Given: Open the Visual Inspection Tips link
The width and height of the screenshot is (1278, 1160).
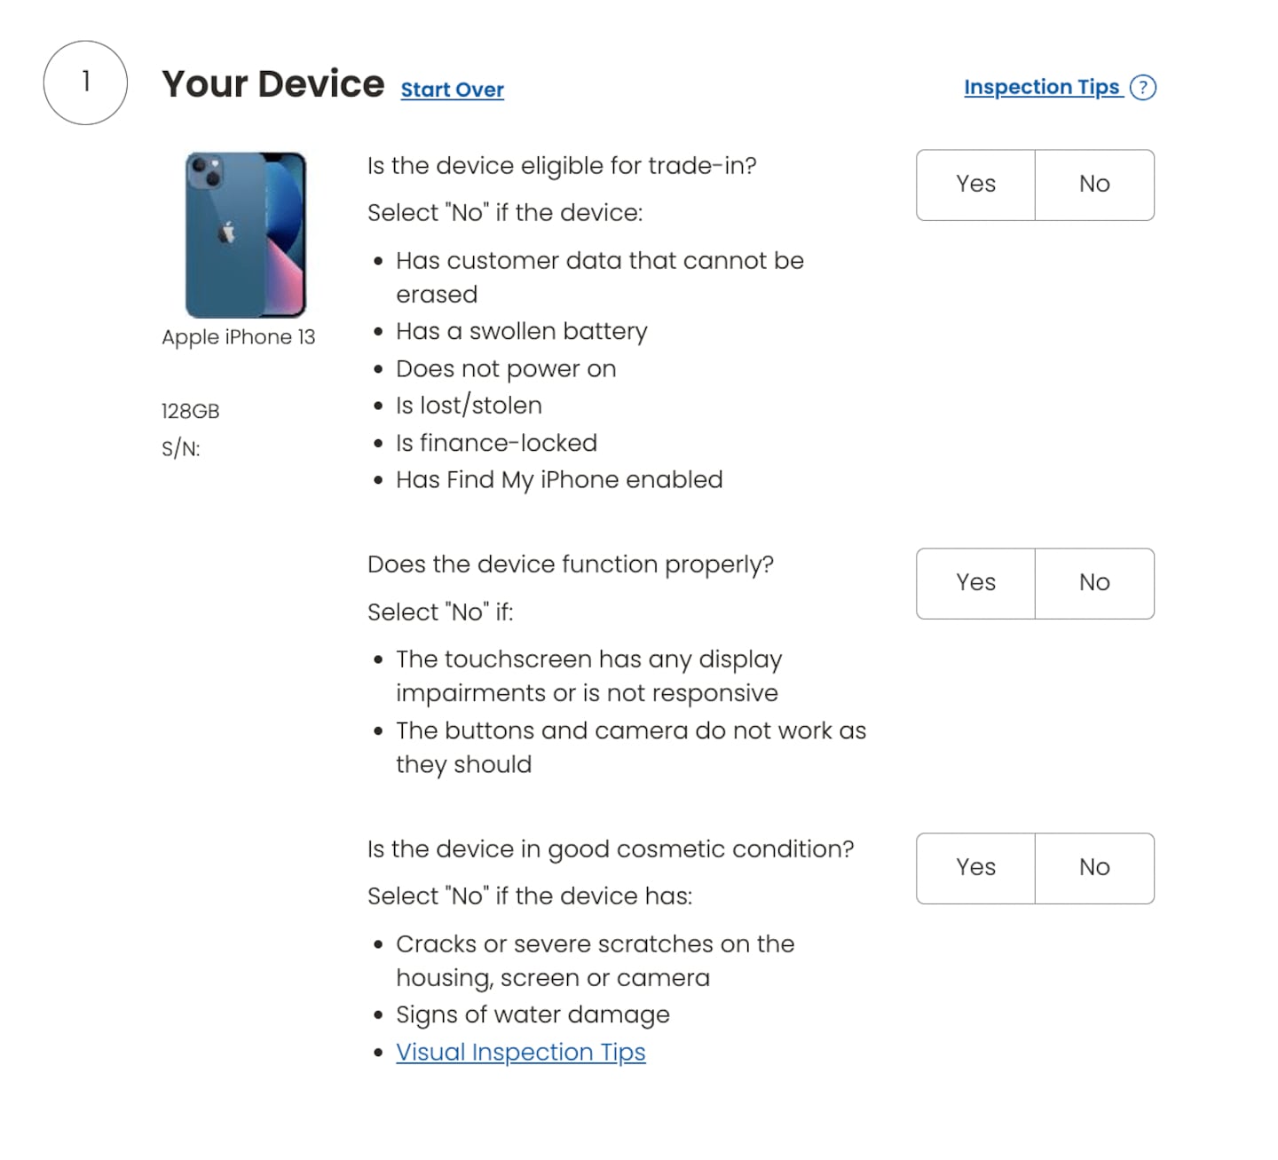Looking at the screenshot, I should [520, 1052].
